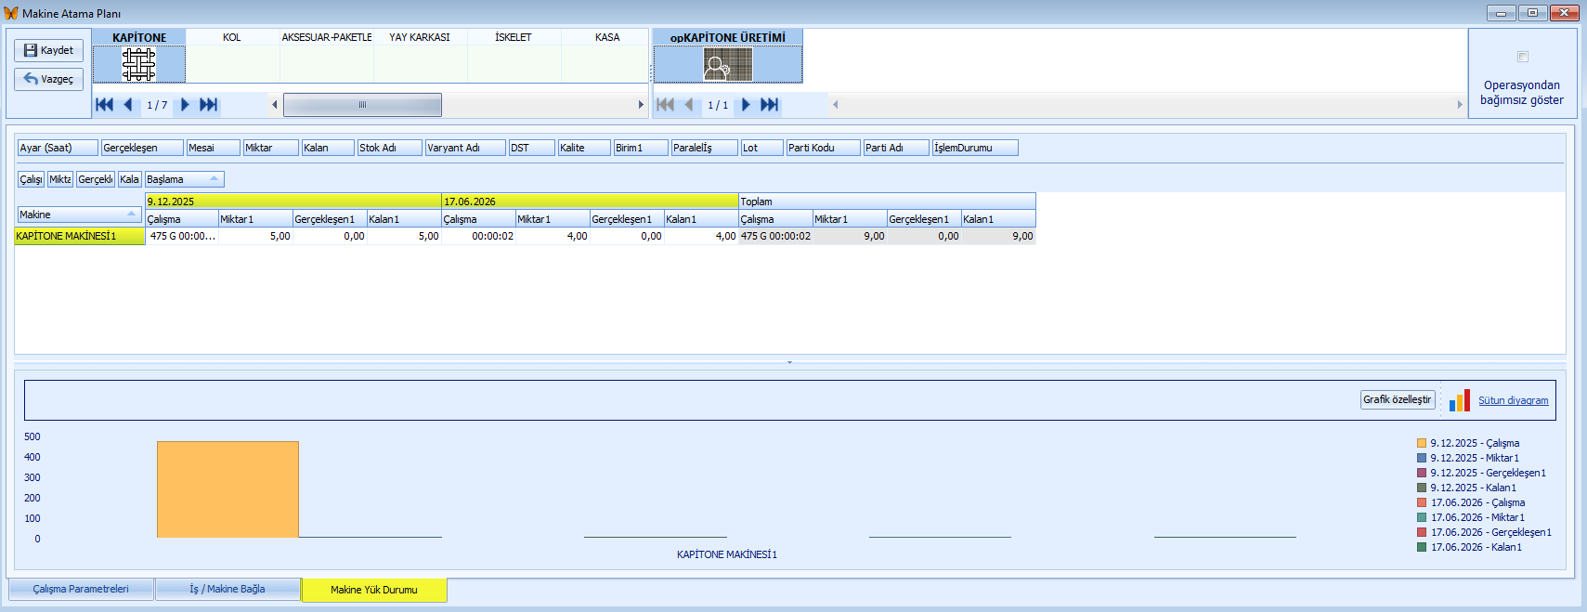This screenshot has height=612, width=1587.
Task: Select the KAPİTONE weave pattern icon
Action: click(x=138, y=64)
